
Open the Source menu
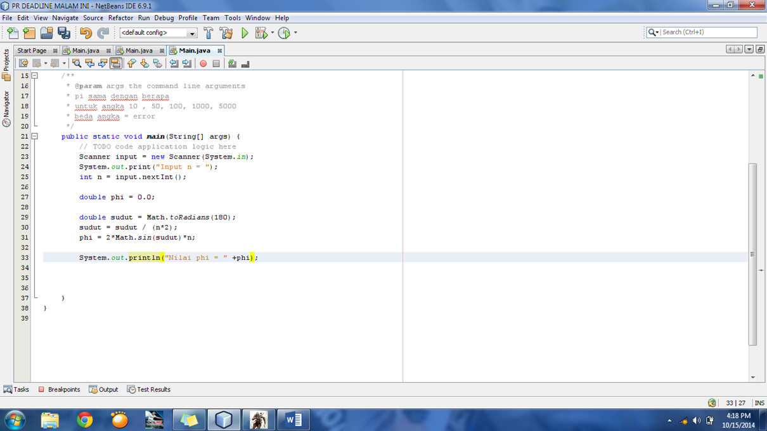[93, 18]
